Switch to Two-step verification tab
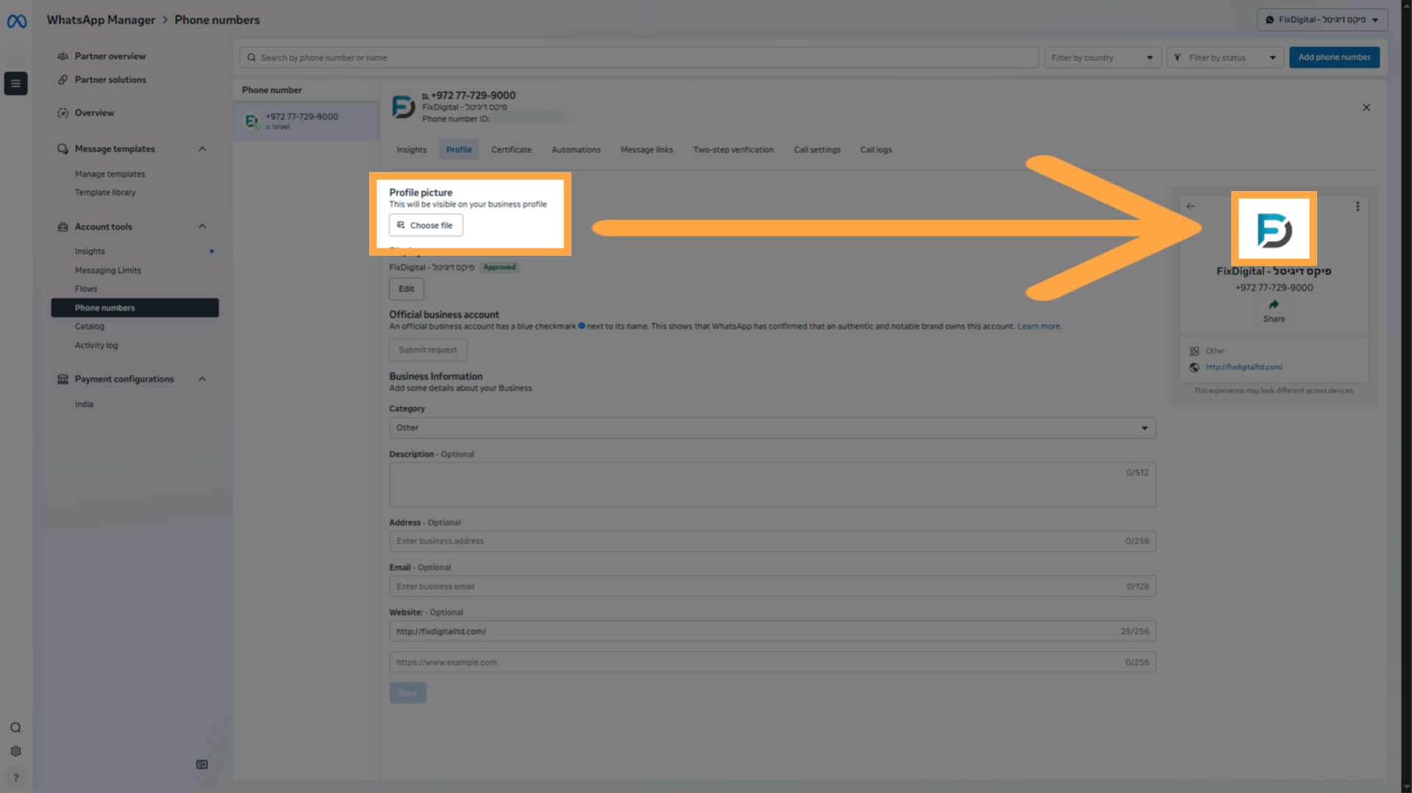This screenshot has height=793, width=1412. coord(733,150)
